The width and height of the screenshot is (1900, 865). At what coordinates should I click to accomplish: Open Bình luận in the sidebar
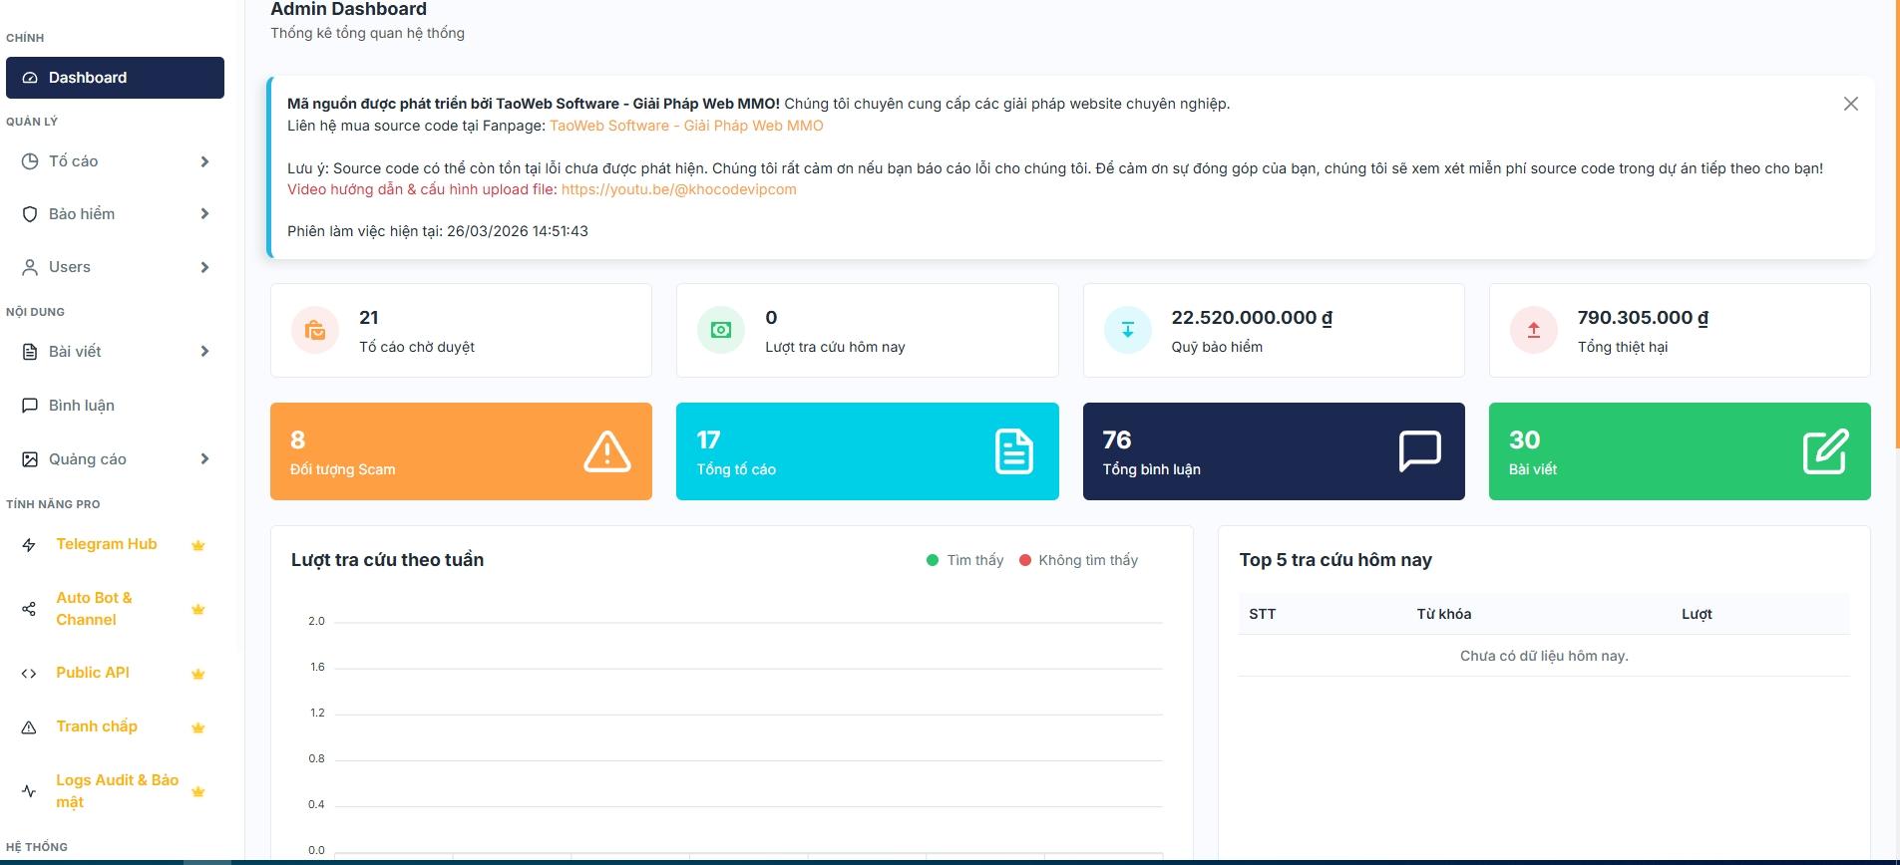point(82,406)
